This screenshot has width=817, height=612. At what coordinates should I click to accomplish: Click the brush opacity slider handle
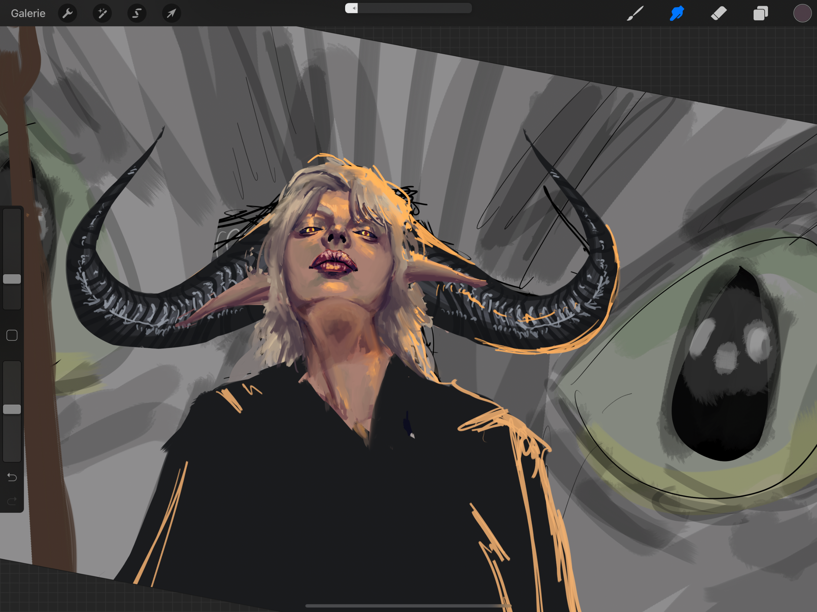pos(12,409)
